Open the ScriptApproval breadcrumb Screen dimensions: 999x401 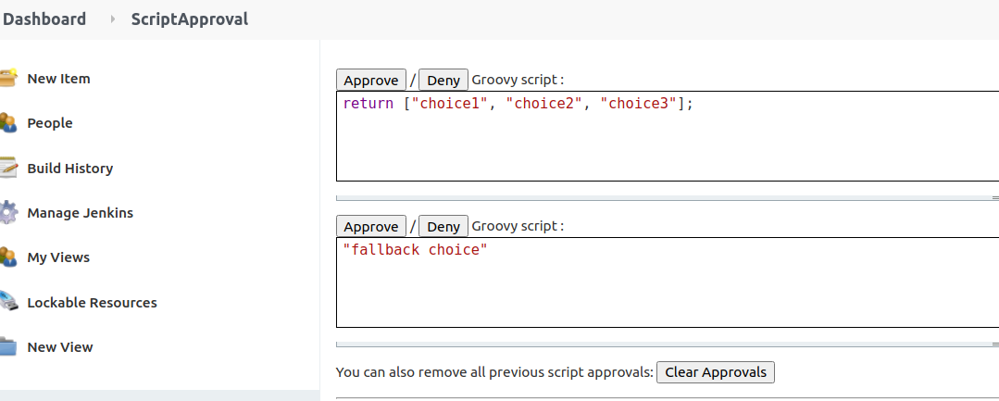click(x=190, y=19)
